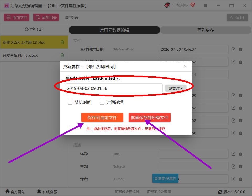Edit the 主题 (Subject) property

click(233, 166)
